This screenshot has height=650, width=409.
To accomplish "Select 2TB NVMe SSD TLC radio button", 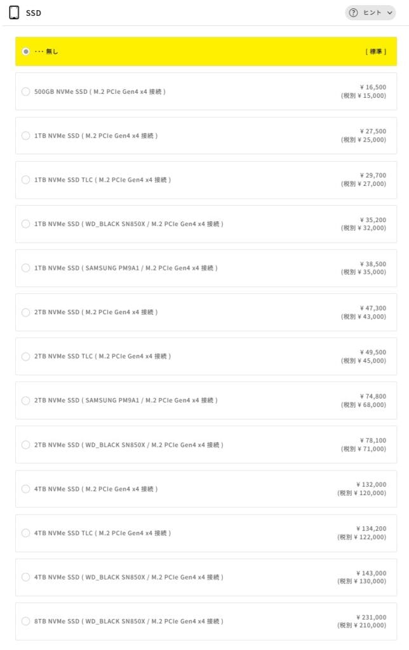I will [25, 356].
